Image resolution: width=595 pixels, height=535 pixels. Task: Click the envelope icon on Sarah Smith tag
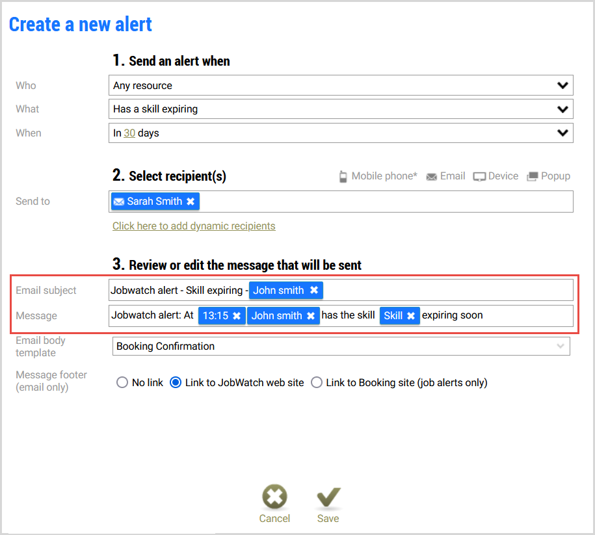(x=119, y=202)
